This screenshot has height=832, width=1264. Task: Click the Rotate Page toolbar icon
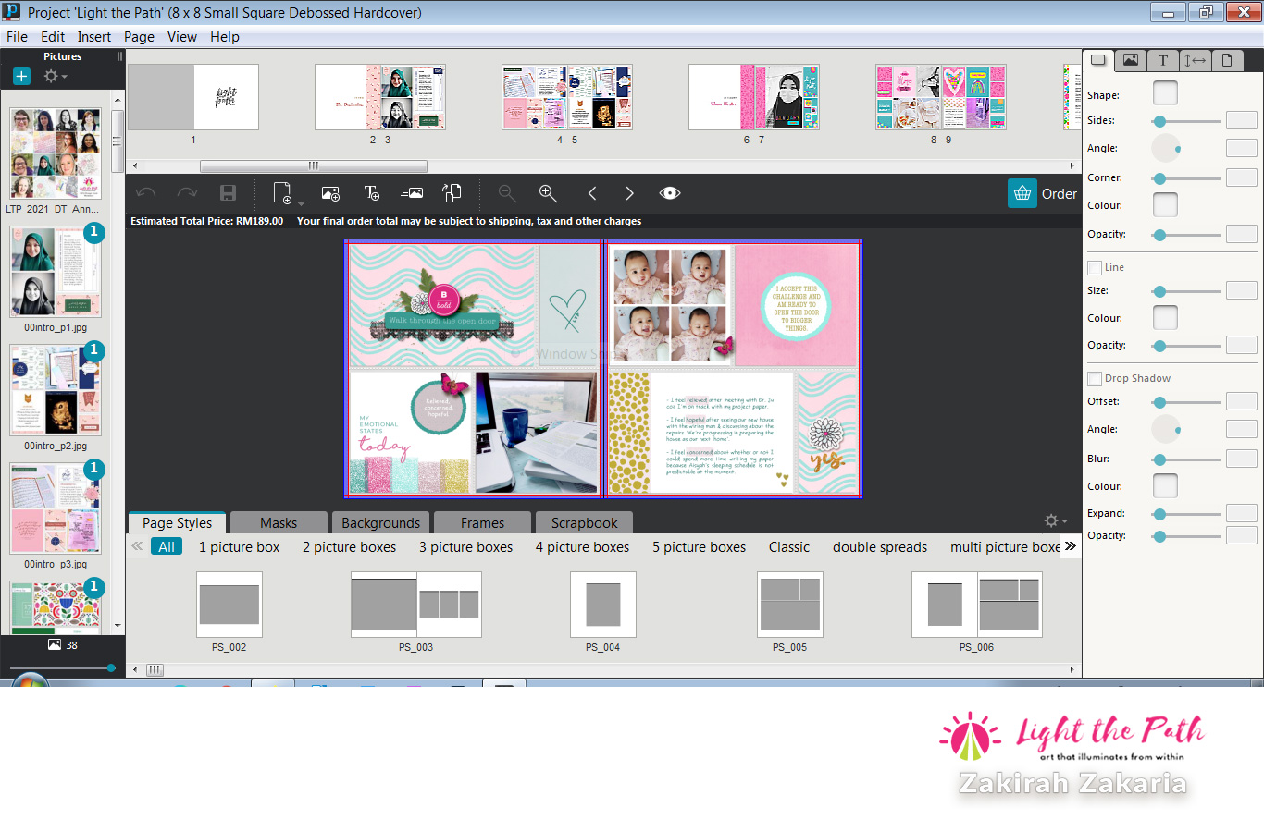(x=452, y=192)
